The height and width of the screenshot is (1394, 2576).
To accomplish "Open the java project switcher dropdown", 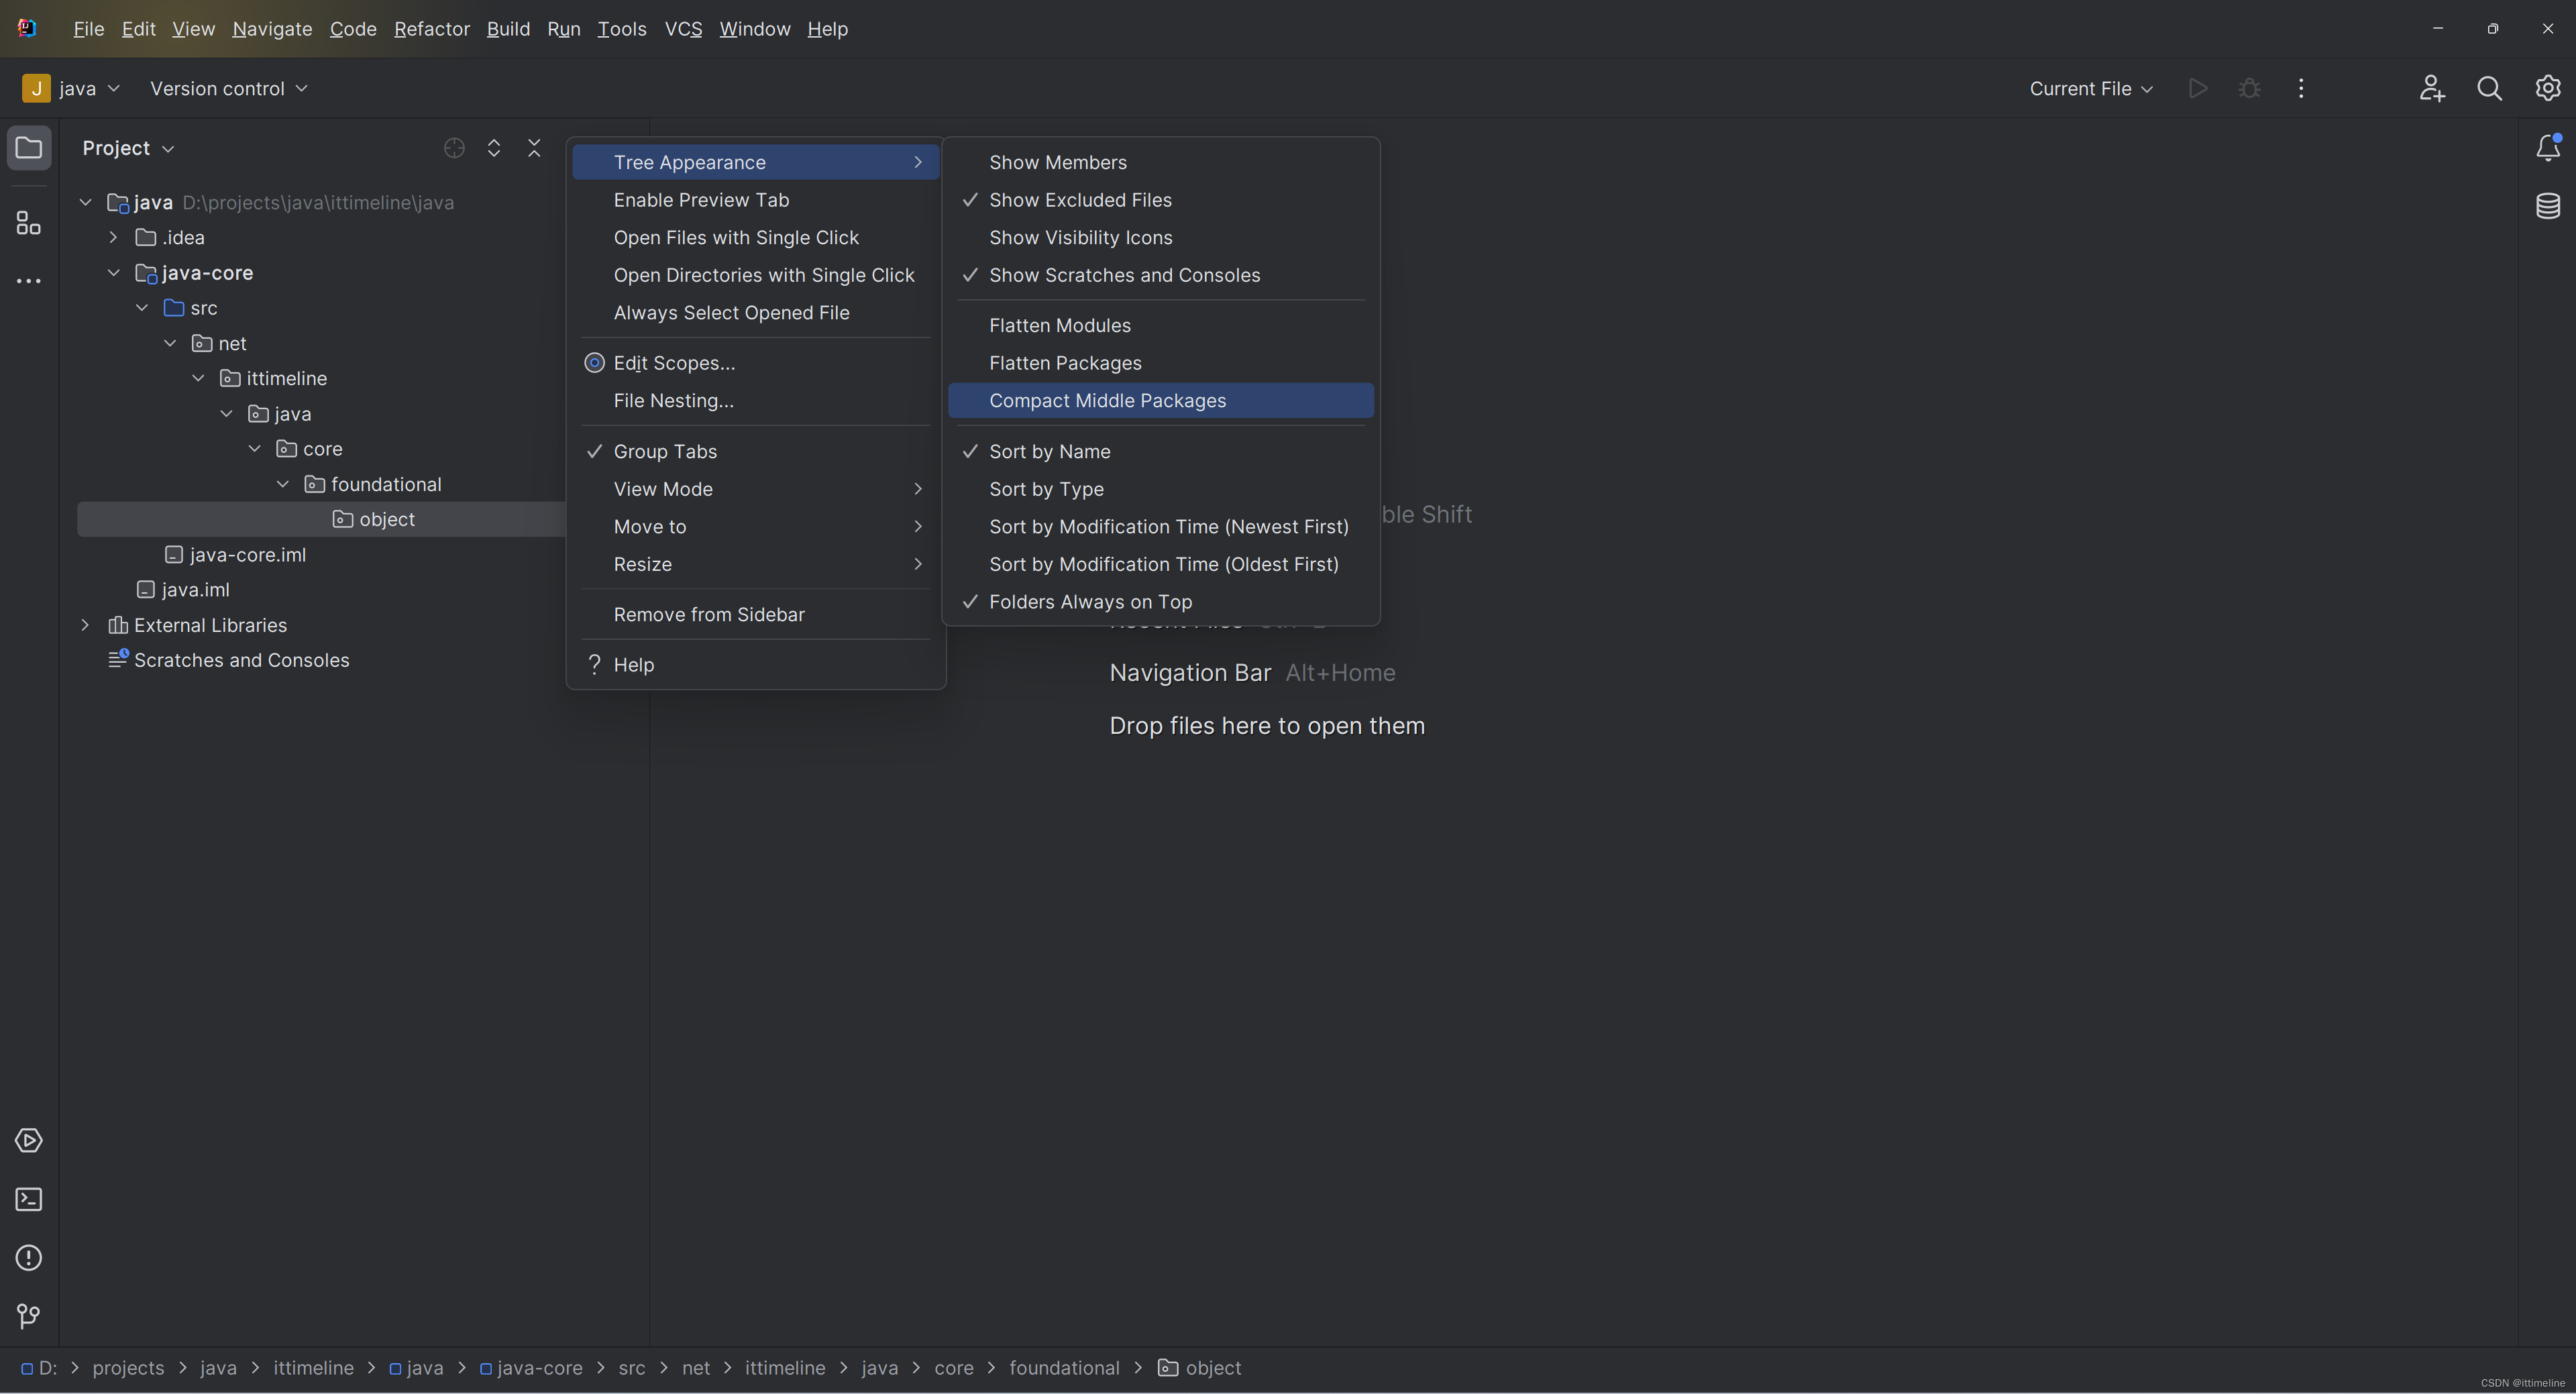I will [72, 89].
